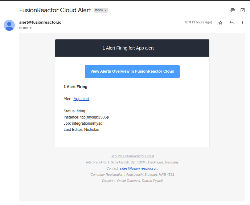Click the '1 Alert Firing for: App alert' header
The height and width of the screenshot is (205, 250).
[128, 48]
